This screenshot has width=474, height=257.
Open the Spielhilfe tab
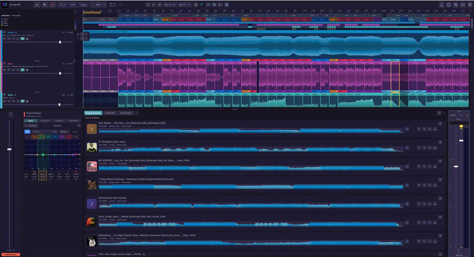click(x=110, y=113)
